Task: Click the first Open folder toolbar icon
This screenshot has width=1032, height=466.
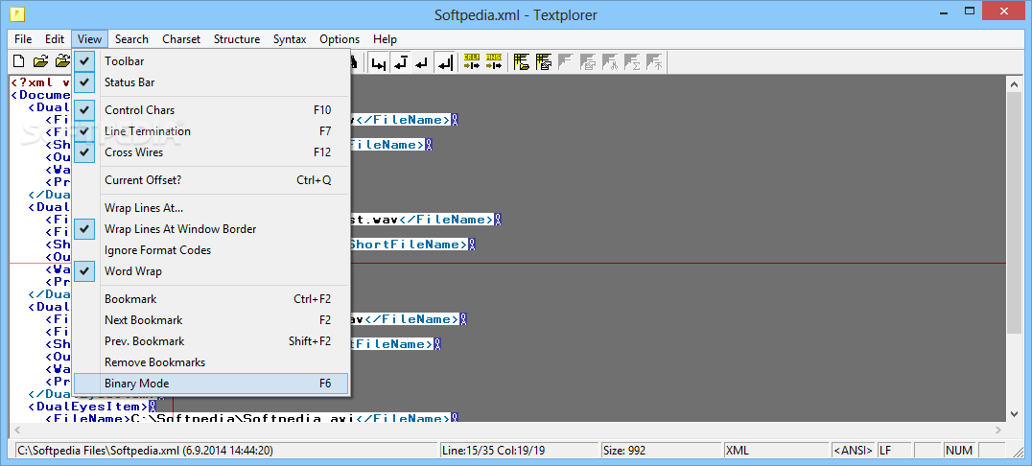Action: pos(41,62)
